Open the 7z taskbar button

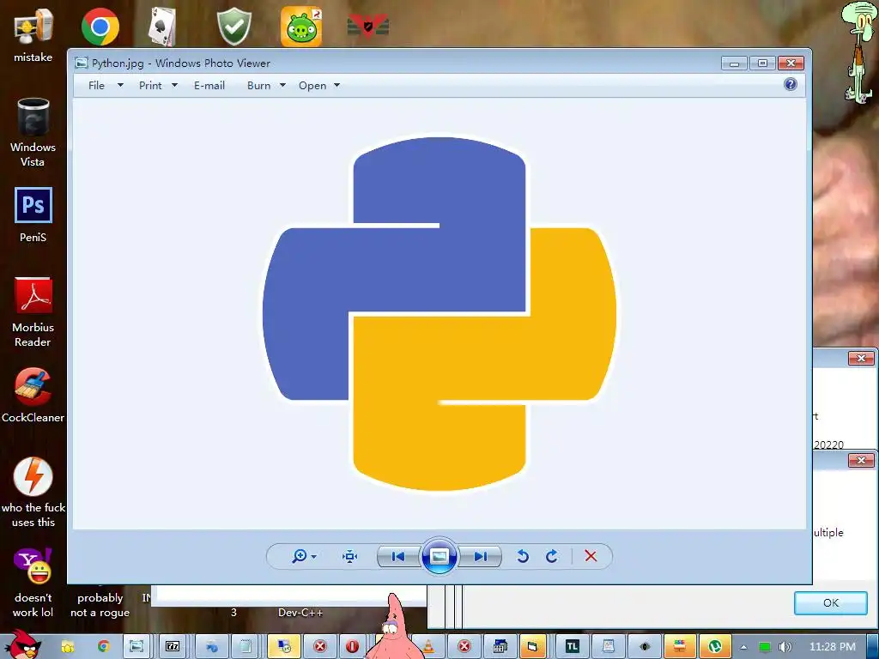[173, 647]
